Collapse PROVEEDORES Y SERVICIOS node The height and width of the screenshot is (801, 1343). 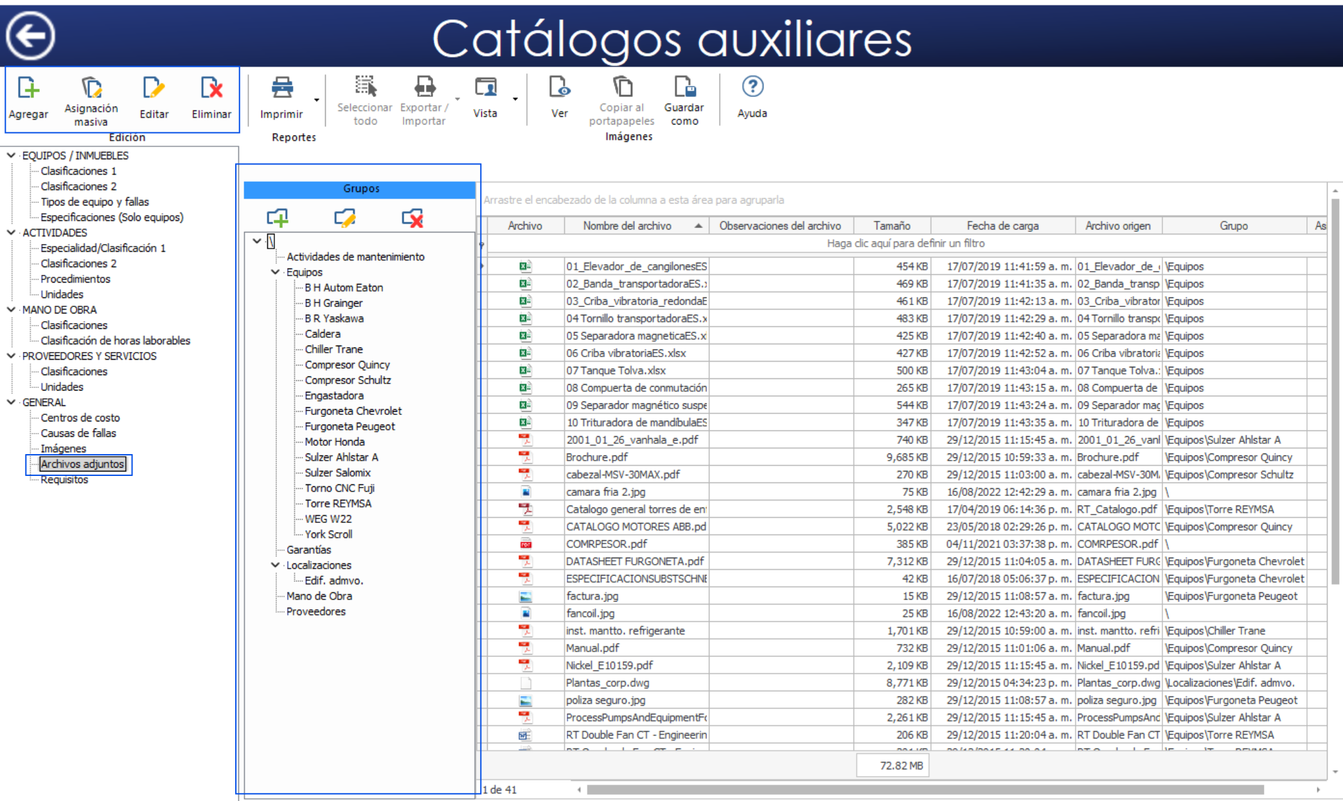[x=11, y=356]
